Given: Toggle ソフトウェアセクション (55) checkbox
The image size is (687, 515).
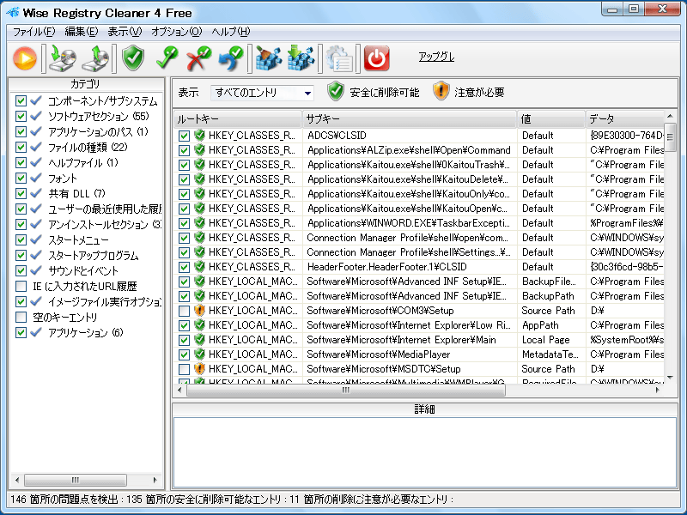Looking at the screenshot, I should pos(21,116).
